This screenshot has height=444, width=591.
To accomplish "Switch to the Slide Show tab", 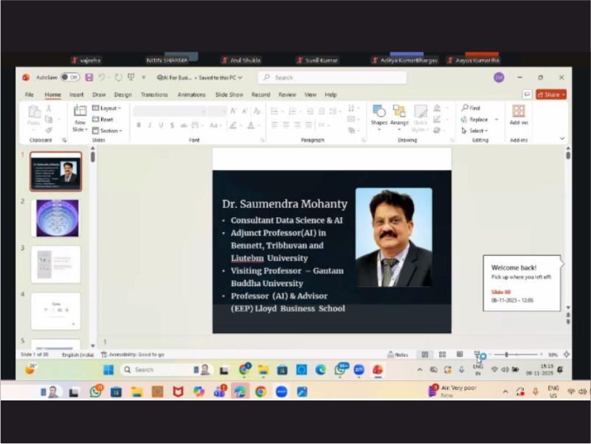I will (229, 95).
